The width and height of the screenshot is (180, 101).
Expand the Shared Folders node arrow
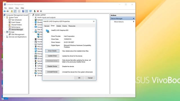7,25
